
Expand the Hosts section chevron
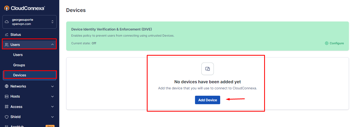[x=52, y=97]
